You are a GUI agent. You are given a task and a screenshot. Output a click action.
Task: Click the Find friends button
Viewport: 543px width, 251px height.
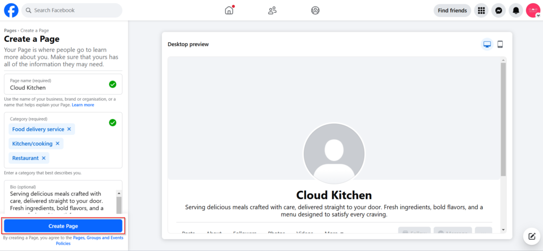click(452, 11)
